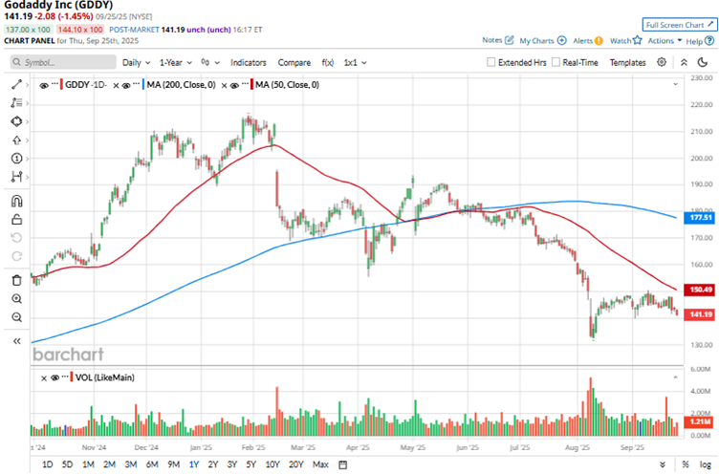Screen dimensions: 719x474
Task: Remove the VOL indicator
Action: click(44, 378)
